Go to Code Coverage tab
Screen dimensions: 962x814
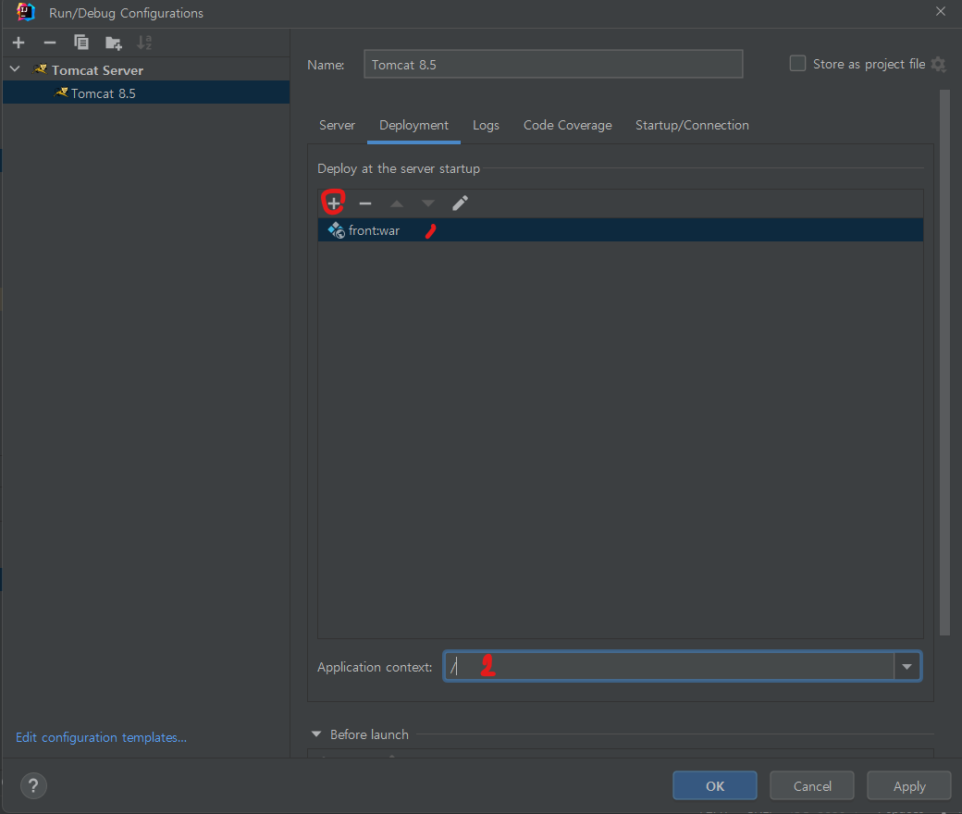coord(568,125)
